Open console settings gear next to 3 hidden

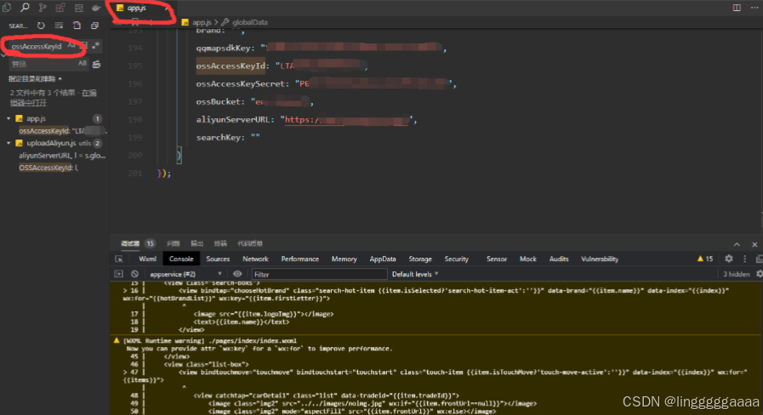point(759,274)
